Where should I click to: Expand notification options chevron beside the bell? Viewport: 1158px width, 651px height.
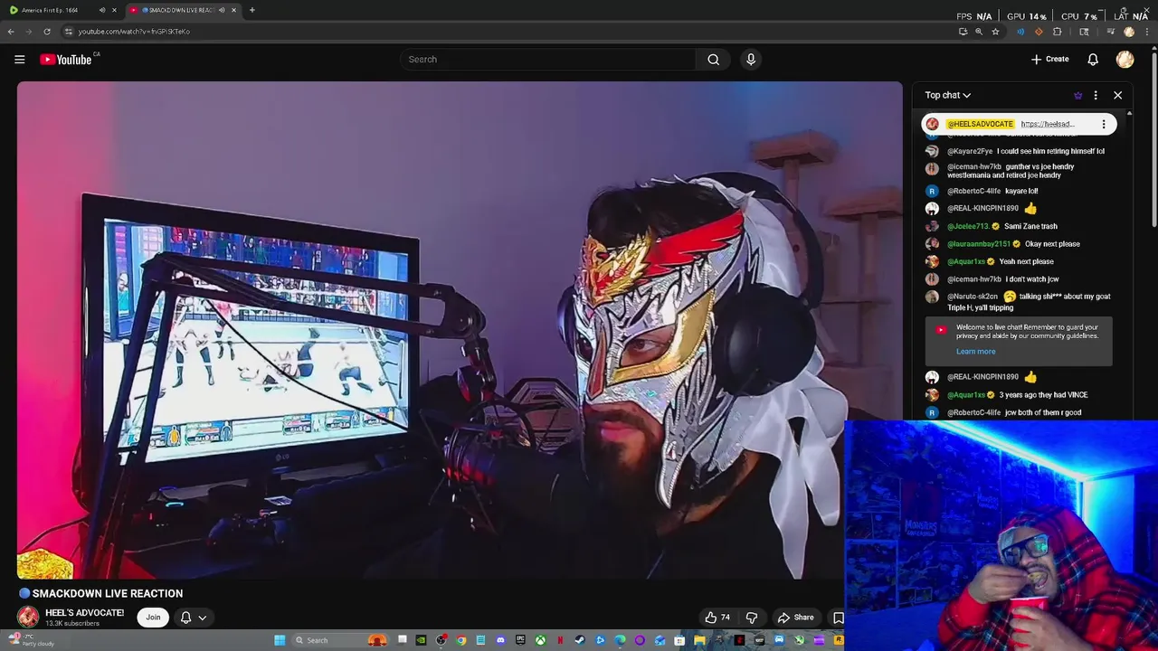point(203,618)
